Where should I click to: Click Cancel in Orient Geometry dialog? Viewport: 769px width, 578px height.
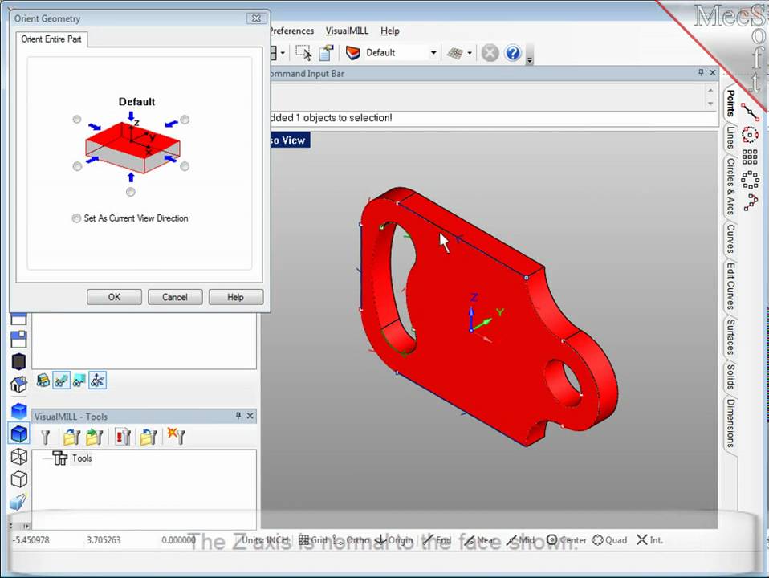coord(175,297)
